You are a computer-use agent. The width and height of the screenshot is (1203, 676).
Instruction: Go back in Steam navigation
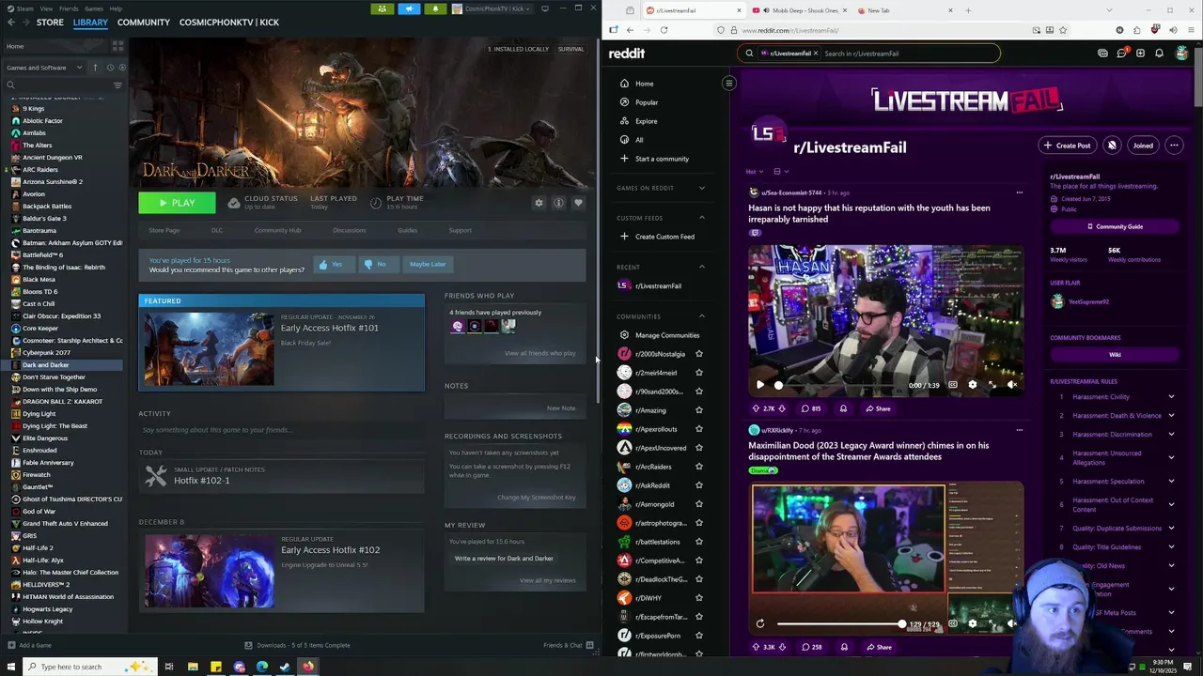click(10, 22)
